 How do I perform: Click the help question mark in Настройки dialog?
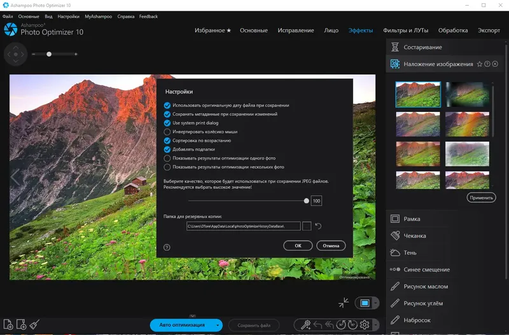click(167, 247)
